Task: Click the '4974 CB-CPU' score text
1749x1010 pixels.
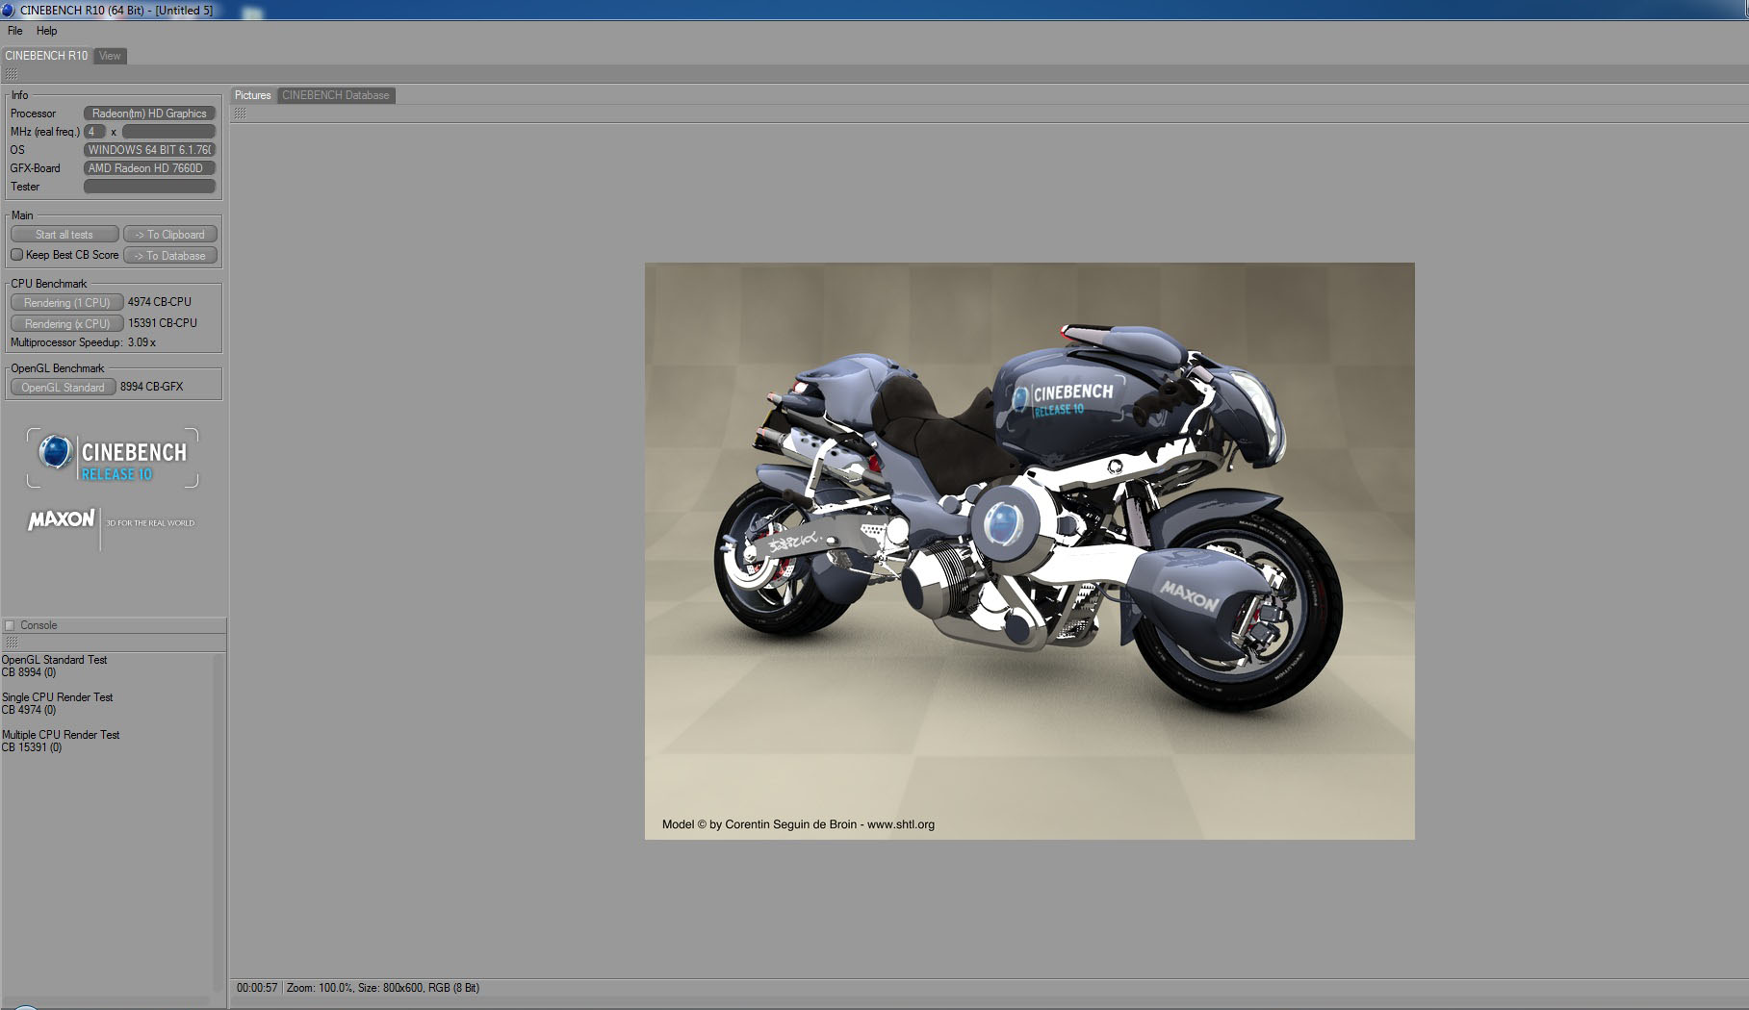Action: pyautogui.click(x=160, y=302)
